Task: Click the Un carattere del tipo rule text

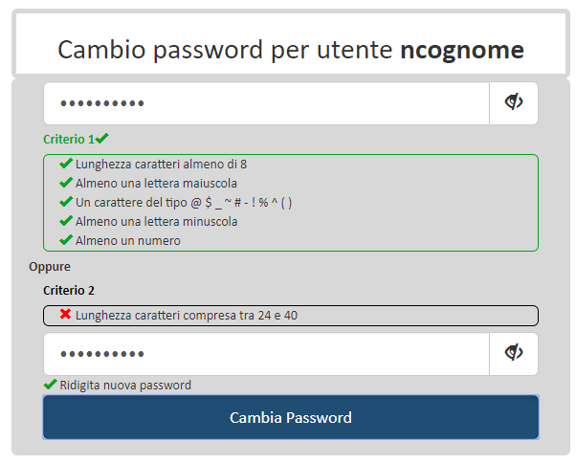Action: click(x=184, y=203)
